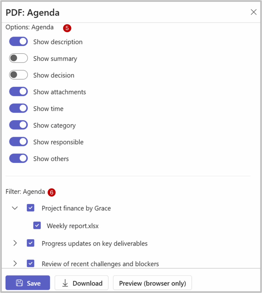Open Preview (browser only)
Viewport: 262px width, 293px height.
tap(152, 283)
